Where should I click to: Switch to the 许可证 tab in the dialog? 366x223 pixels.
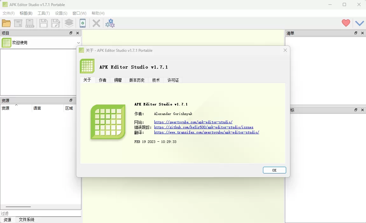coord(173,80)
